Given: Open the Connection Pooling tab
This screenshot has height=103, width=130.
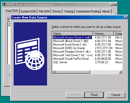Looking at the screenshot, I should coord(88,11).
